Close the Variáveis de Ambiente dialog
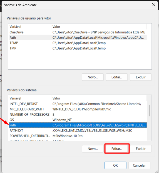 click(x=154, y=5)
